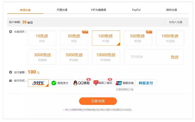Viewport: 195px width, 122px height.
Task: Choose WeChat Pay (微信支付) payment method
Action: (60, 83)
